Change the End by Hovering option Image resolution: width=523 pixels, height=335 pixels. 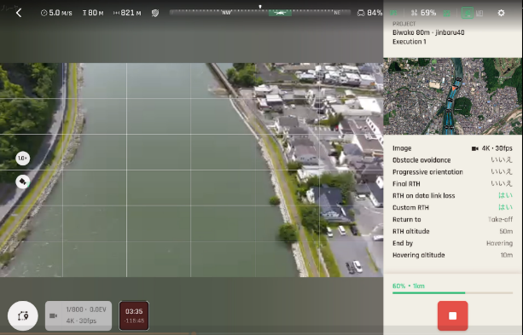point(453,243)
